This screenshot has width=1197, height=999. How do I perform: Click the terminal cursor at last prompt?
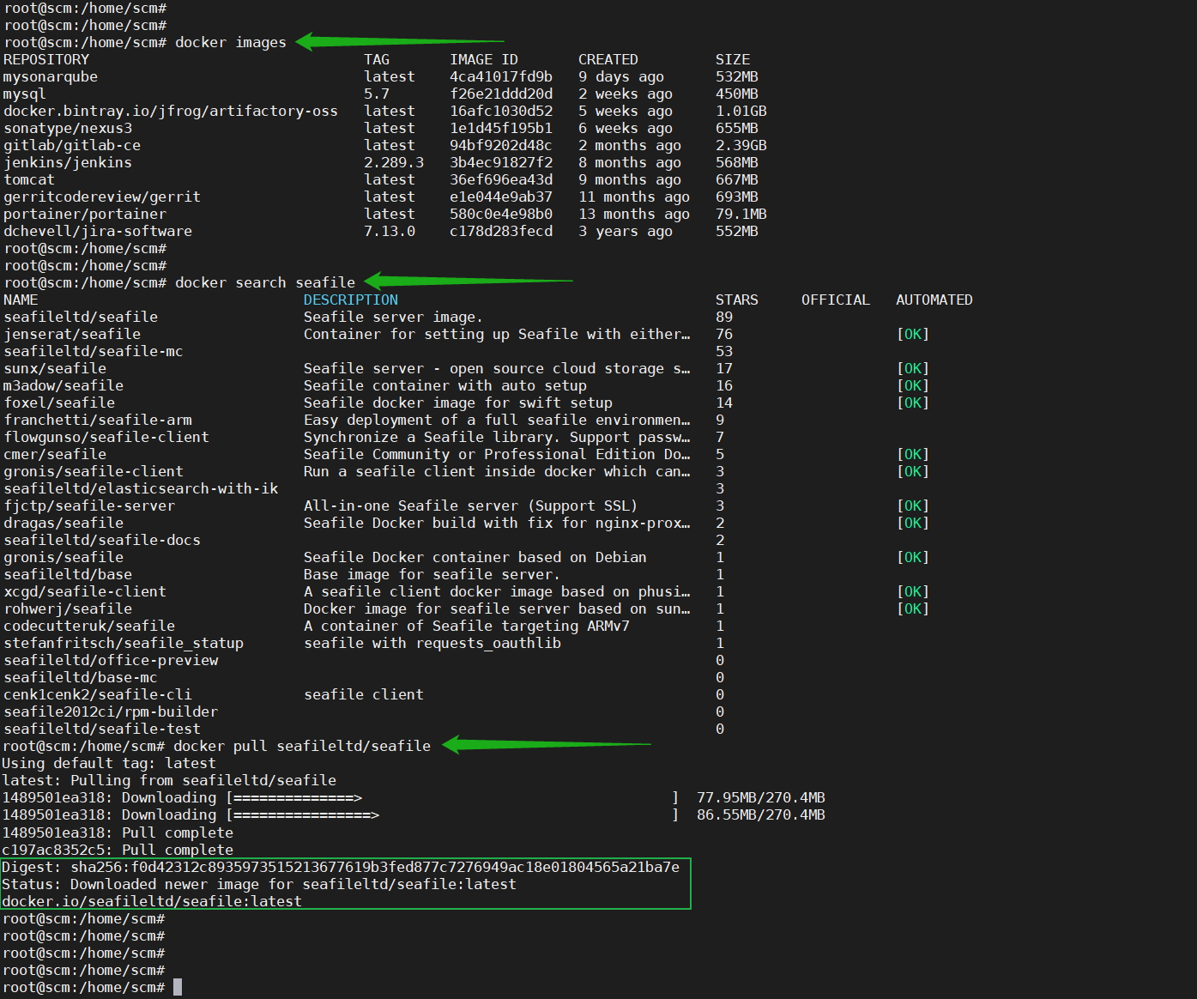coord(178,987)
